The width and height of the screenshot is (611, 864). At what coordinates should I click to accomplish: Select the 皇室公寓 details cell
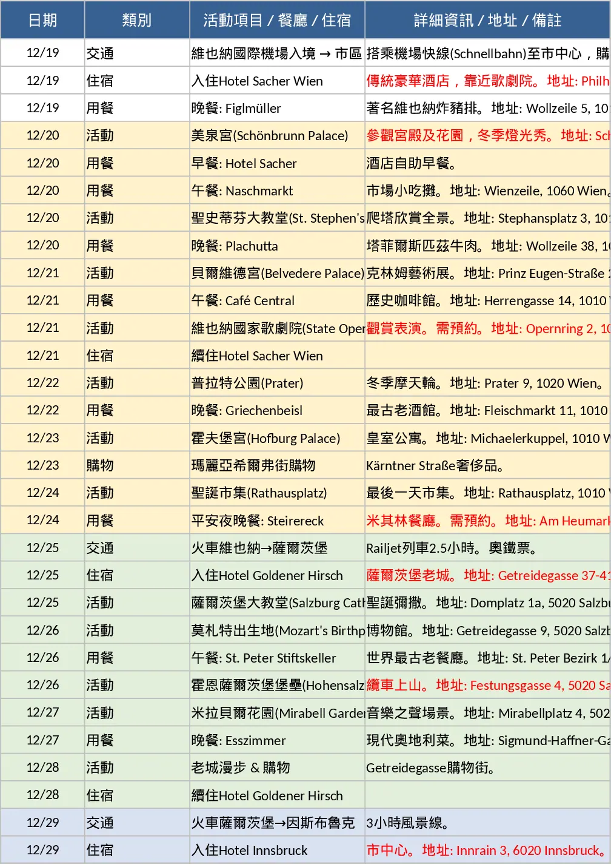click(x=488, y=438)
